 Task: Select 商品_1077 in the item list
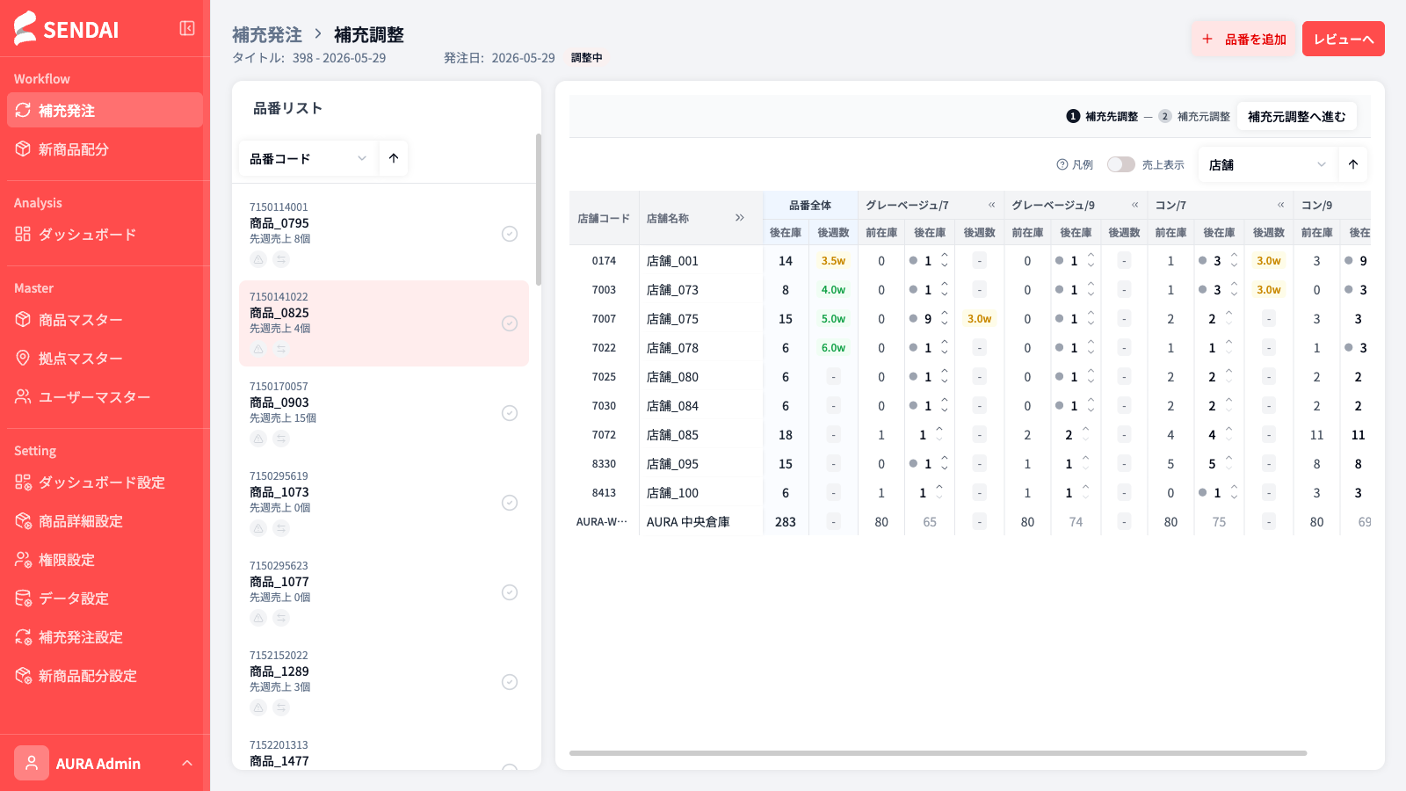point(384,592)
